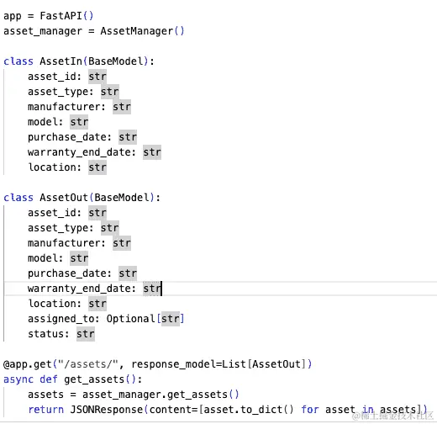Click the 'assets = asset_manager.get_assets()' line
The image size is (437, 424).
tap(133, 395)
